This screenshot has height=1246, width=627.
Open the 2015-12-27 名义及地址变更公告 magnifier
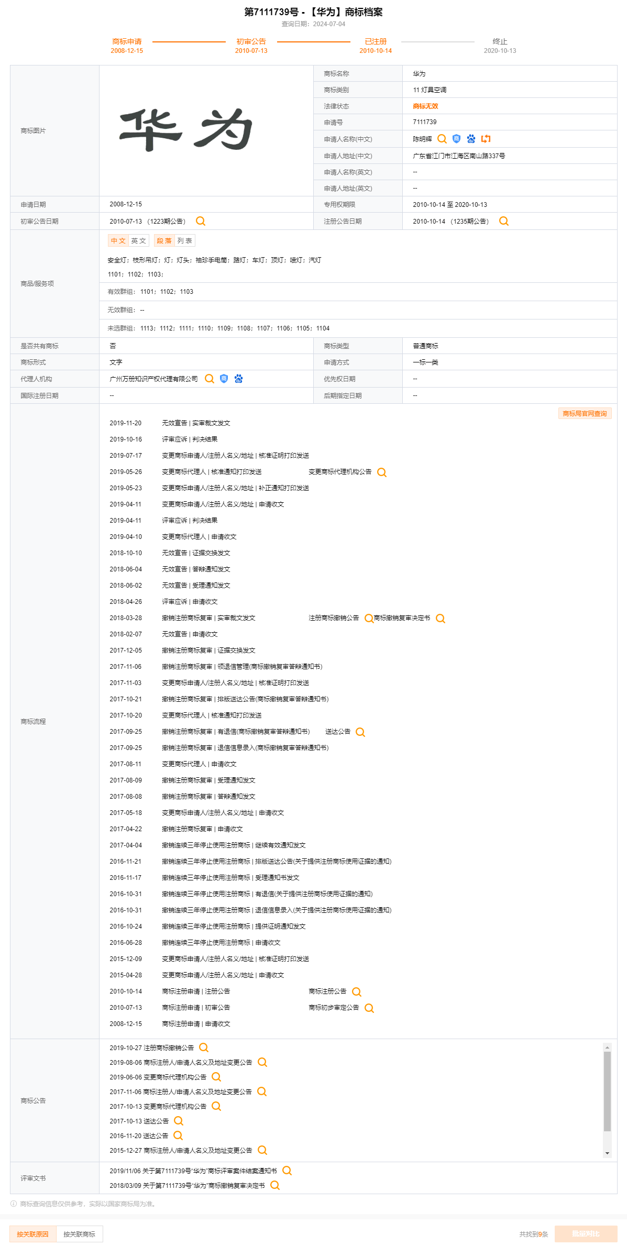pyautogui.click(x=262, y=1150)
